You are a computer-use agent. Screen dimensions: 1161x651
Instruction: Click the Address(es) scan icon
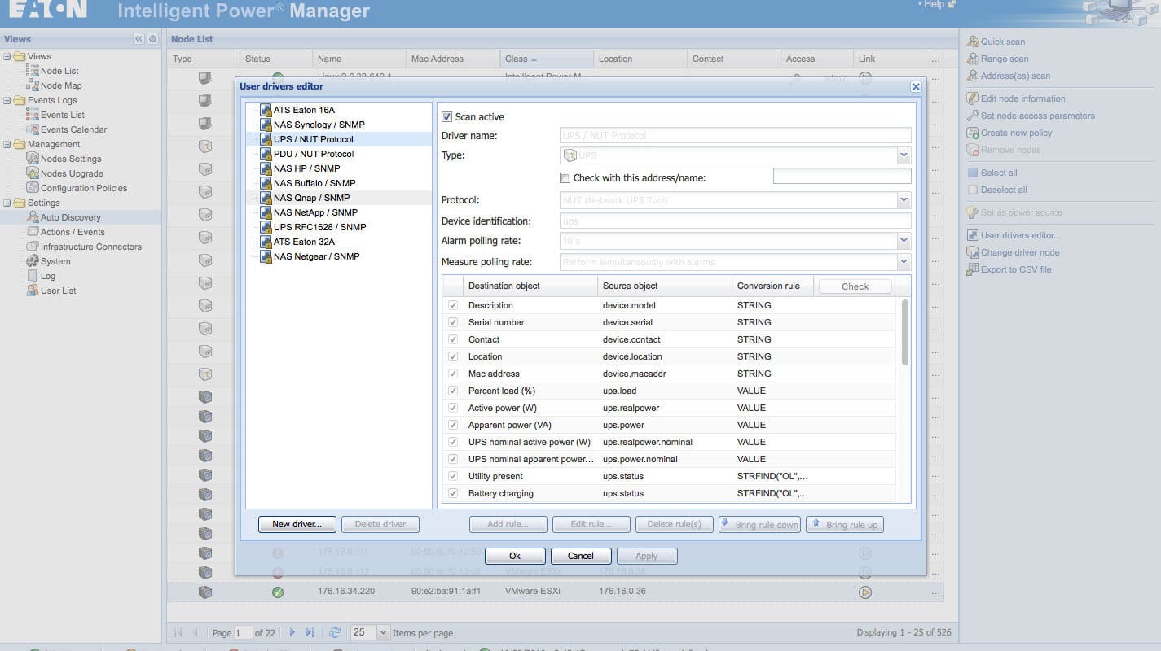(x=973, y=76)
